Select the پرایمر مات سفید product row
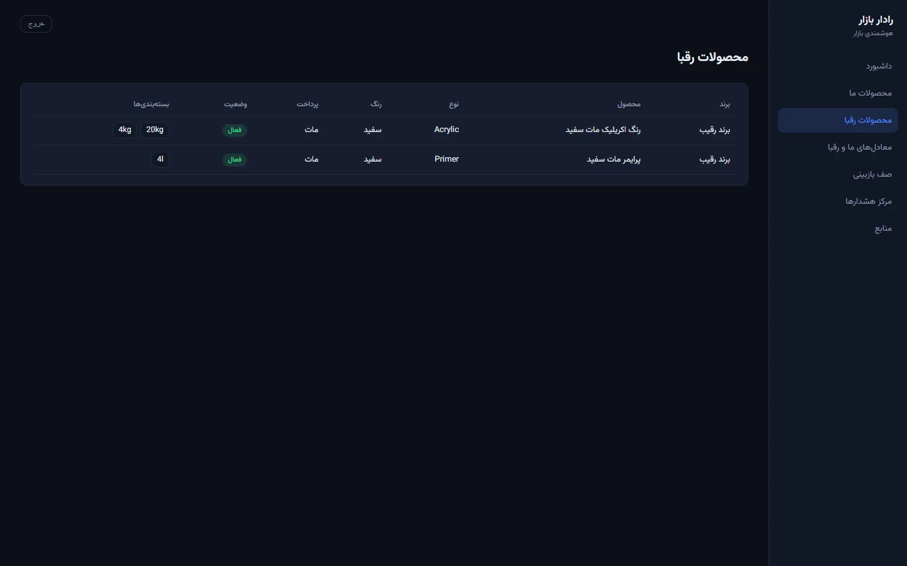Image resolution: width=907 pixels, height=566 pixels. pos(384,160)
